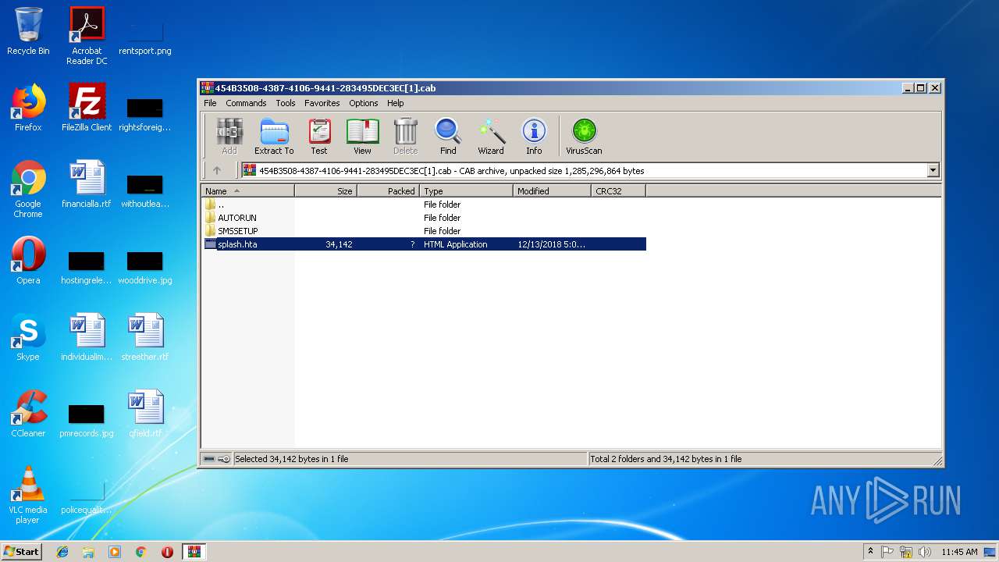Open the Commands menu
This screenshot has width=999, height=562.
246,103
